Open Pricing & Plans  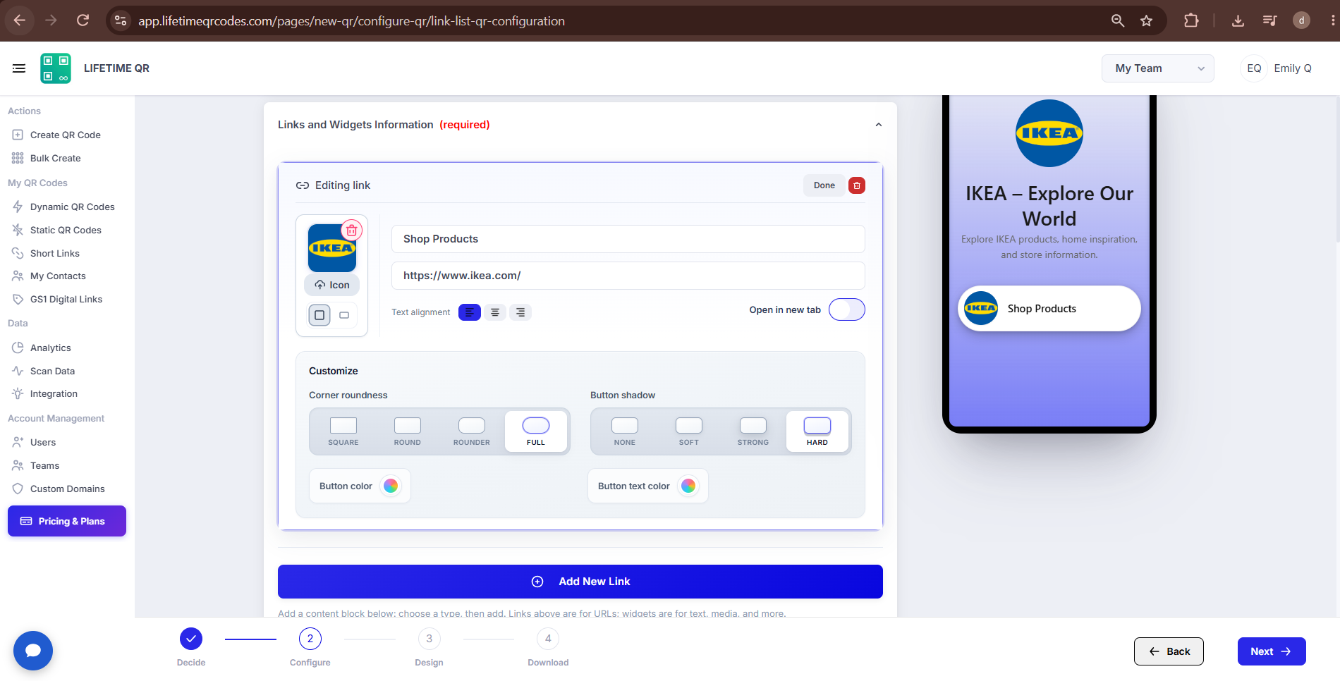click(x=67, y=521)
